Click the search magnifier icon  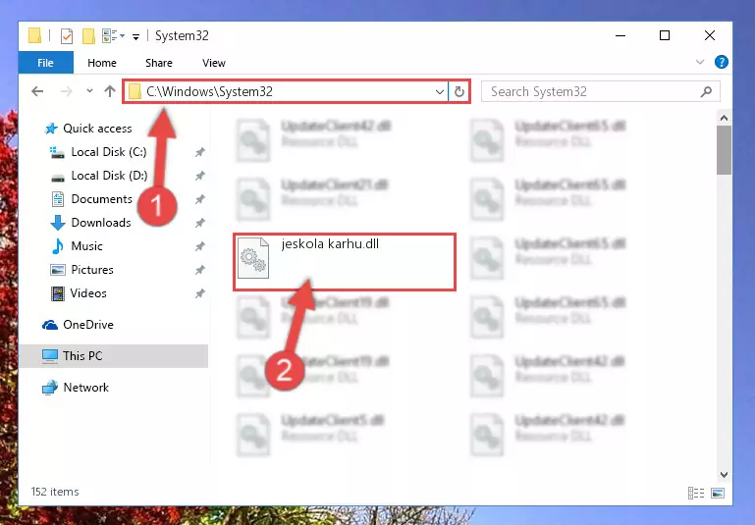coord(706,91)
